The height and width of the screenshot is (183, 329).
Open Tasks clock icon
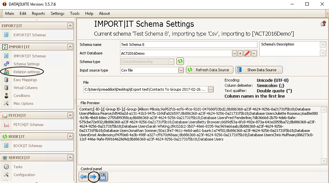coord(7,167)
